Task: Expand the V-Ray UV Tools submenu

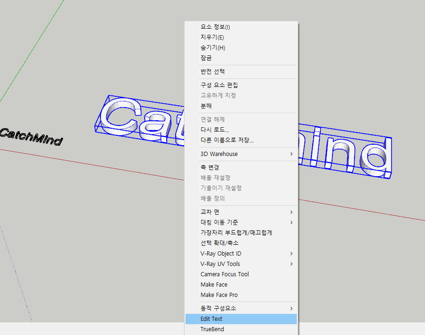Action: tap(241, 264)
